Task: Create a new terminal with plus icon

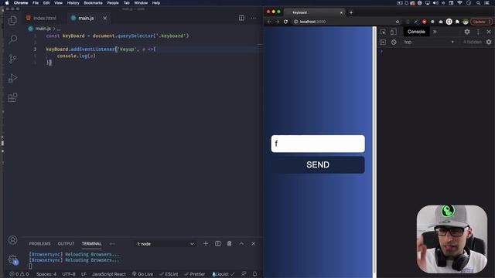Action: coord(206,244)
